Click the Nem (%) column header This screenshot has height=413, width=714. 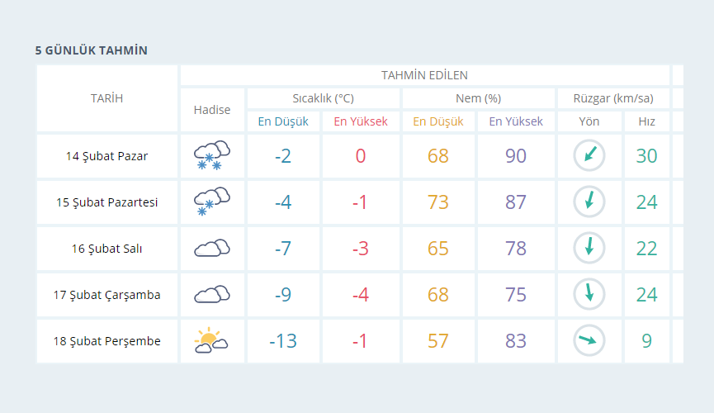point(478,98)
